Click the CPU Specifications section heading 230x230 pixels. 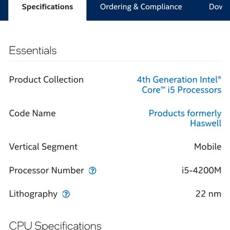point(55,226)
